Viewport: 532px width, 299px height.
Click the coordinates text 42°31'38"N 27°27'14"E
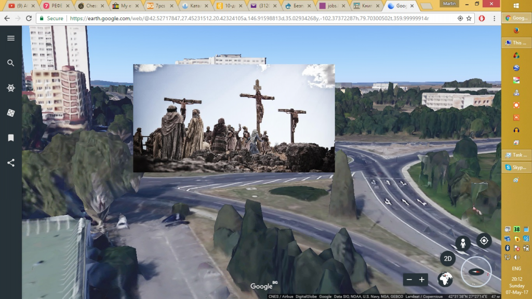tap(469, 296)
